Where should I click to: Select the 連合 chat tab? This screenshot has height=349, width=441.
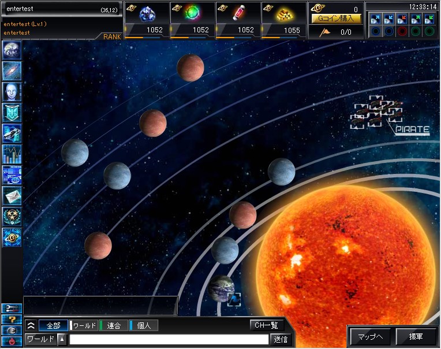114,326
